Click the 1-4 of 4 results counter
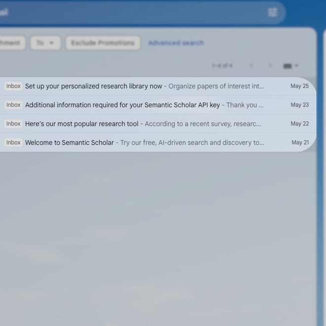Screen dimensions: 326x326 point(222,66)
